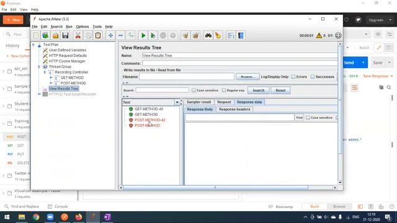The width and height of the screenshot is (397, 223).
Task: Click the Copy icon in JMeter toolbar
Action: coord(88,35)
